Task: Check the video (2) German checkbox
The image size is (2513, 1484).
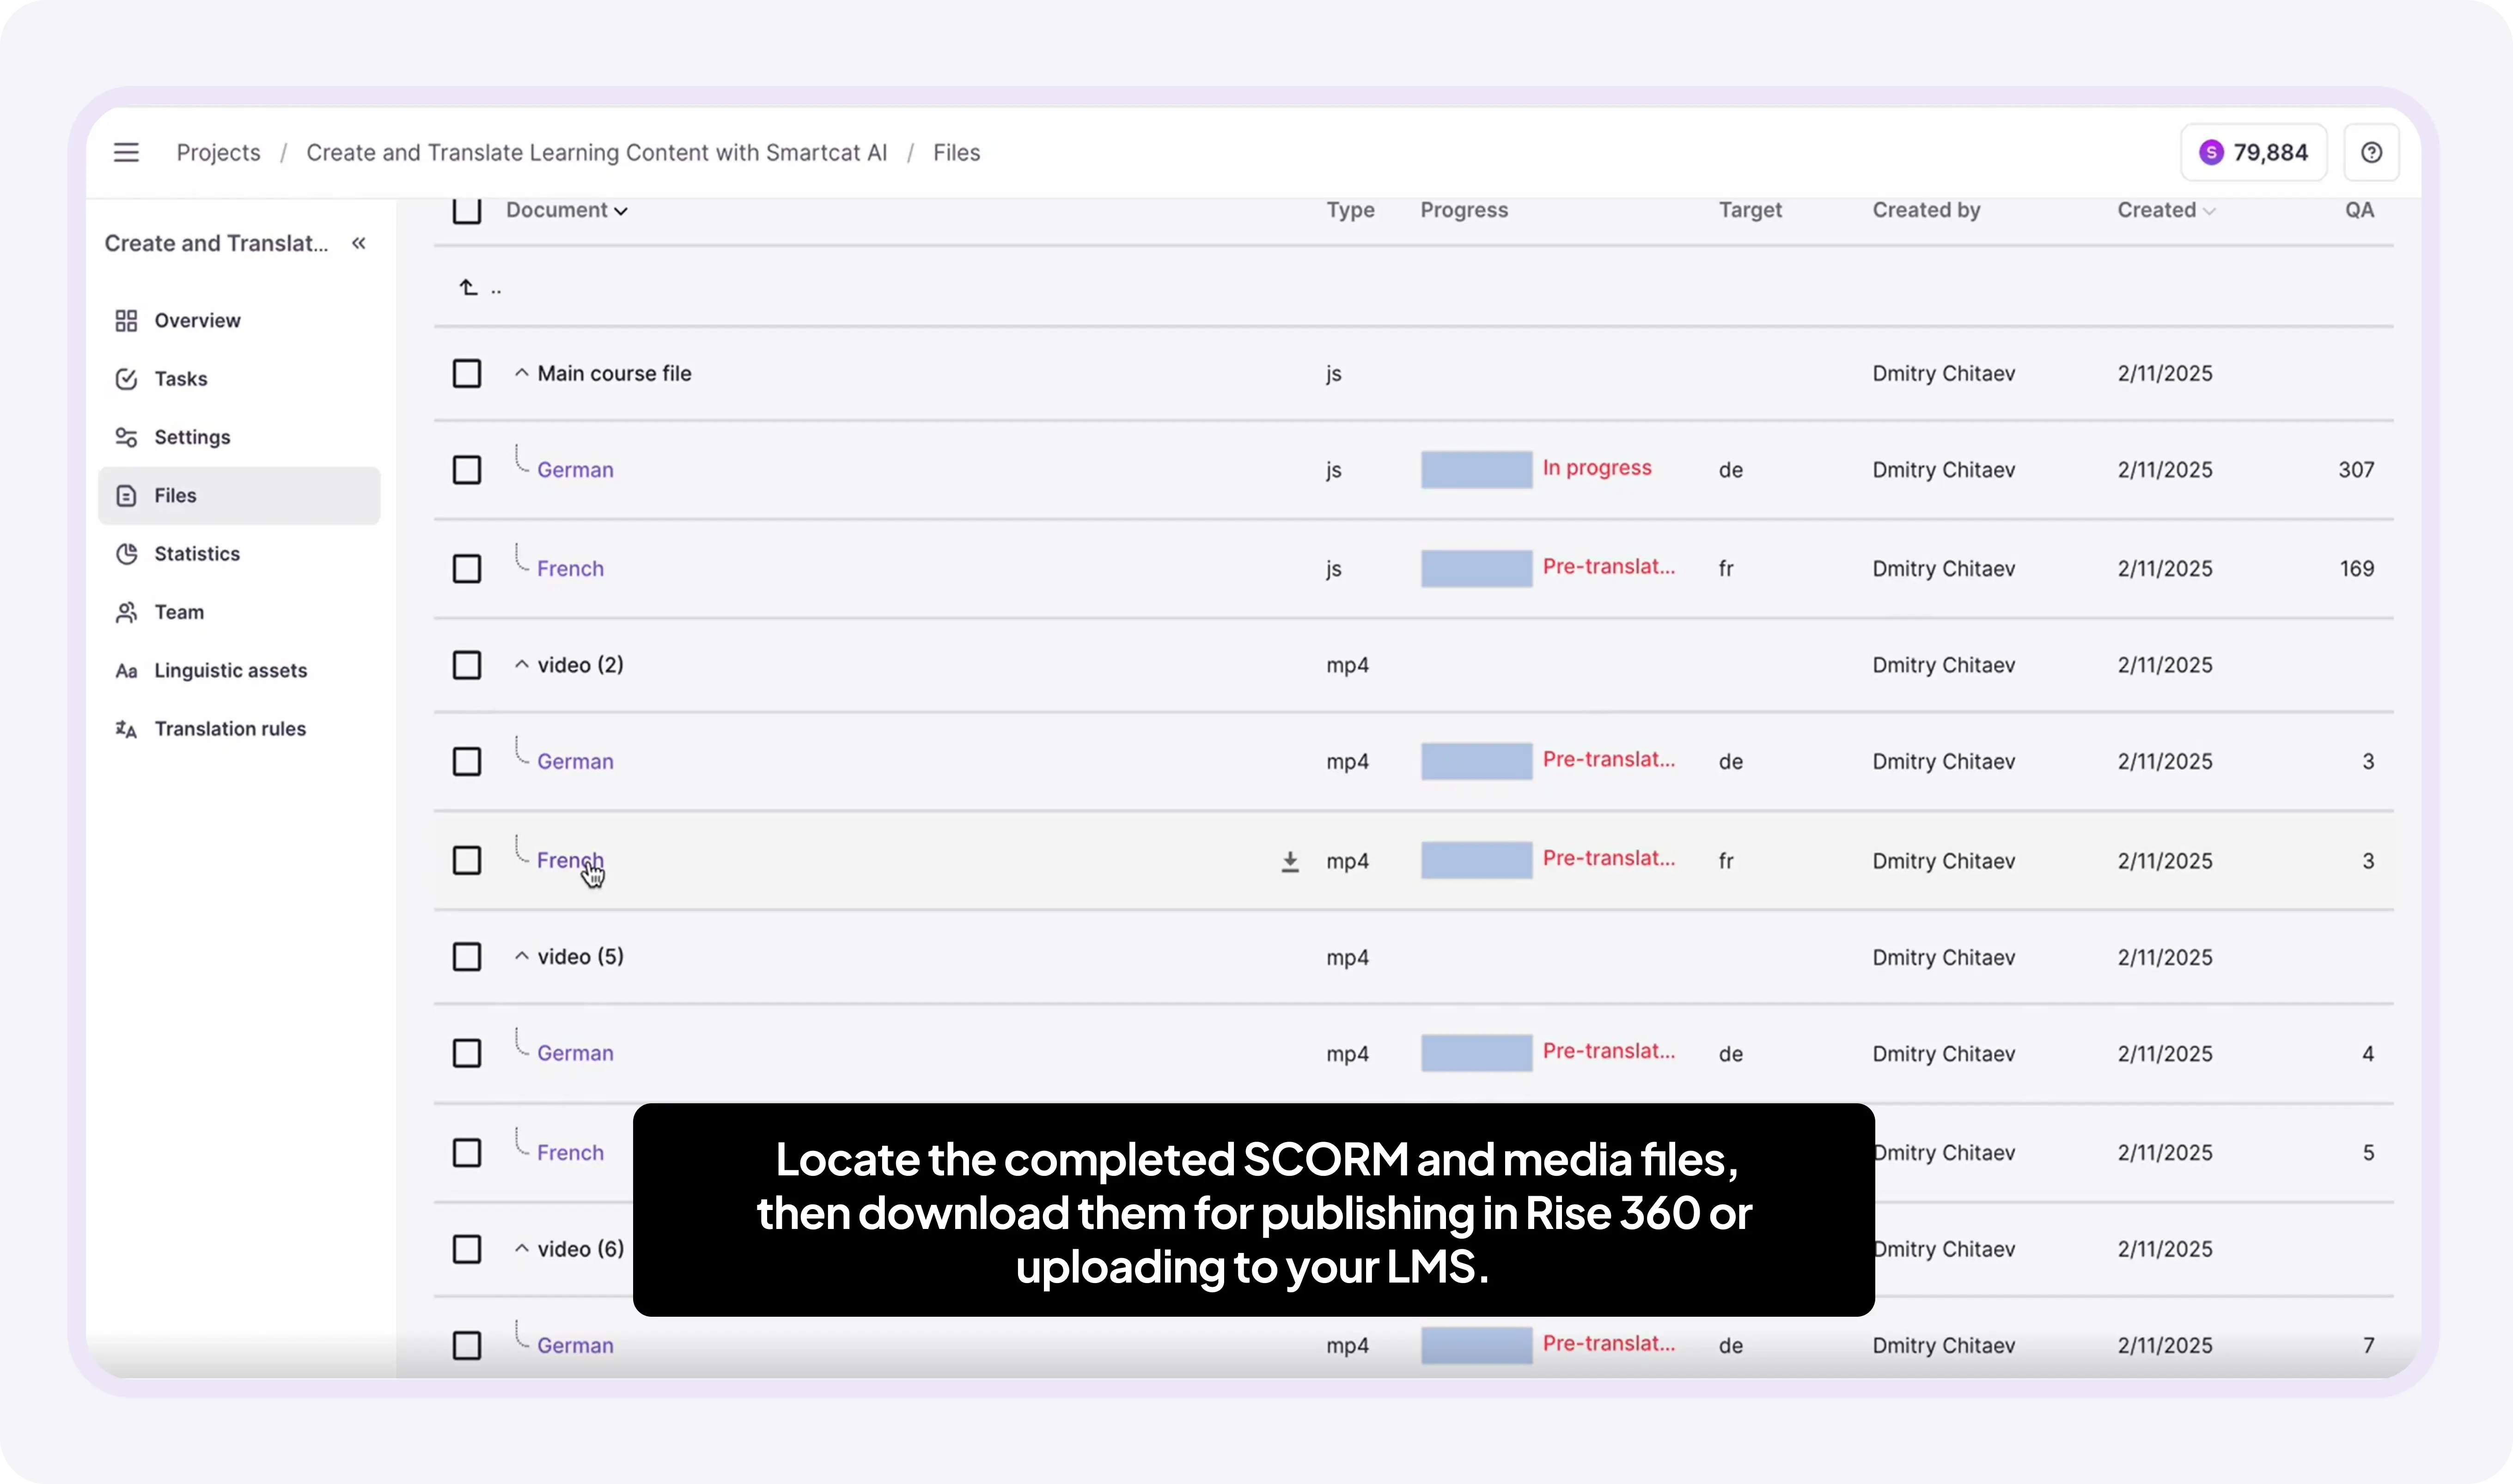Action: [467, 762]
